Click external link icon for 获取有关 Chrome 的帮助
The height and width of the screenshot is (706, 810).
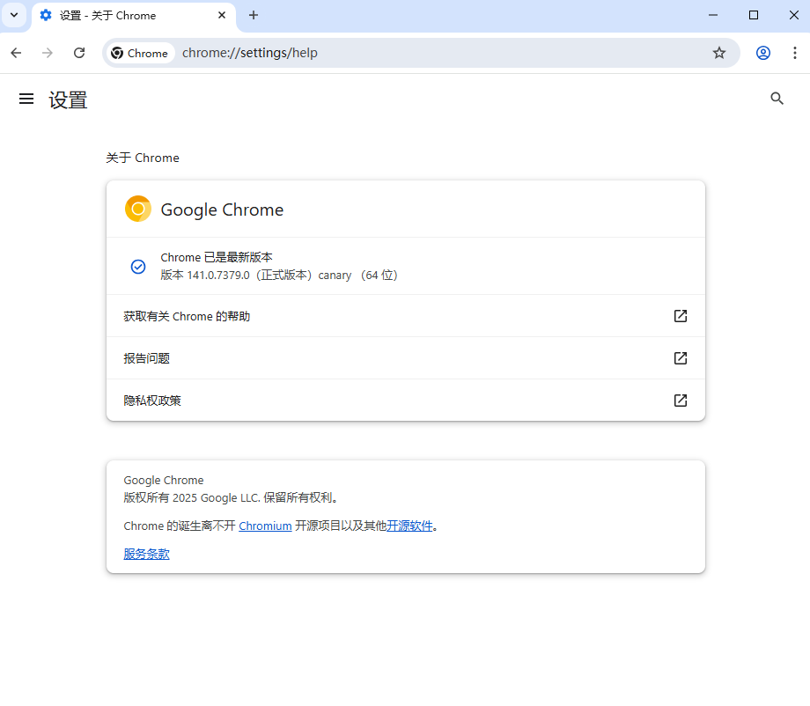point(681,316)
